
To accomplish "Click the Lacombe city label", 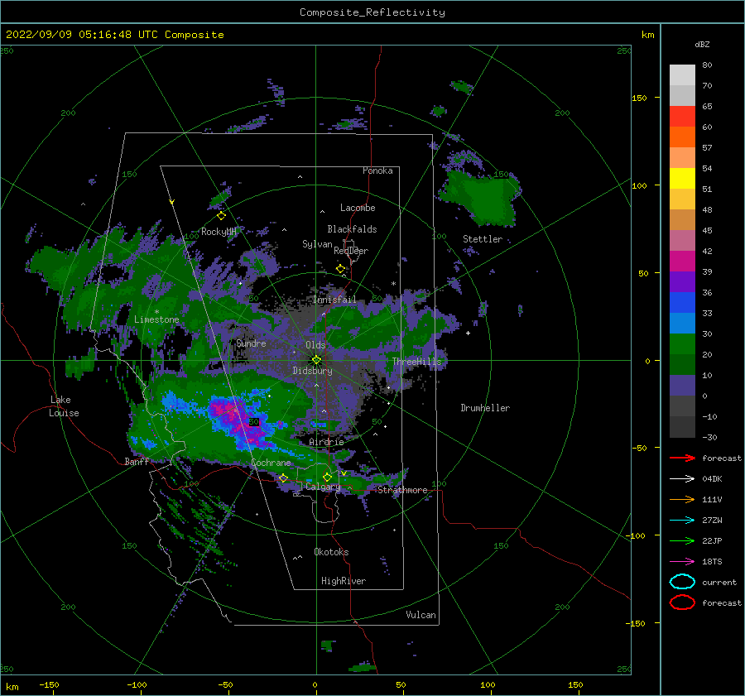I will pos(358,208).
